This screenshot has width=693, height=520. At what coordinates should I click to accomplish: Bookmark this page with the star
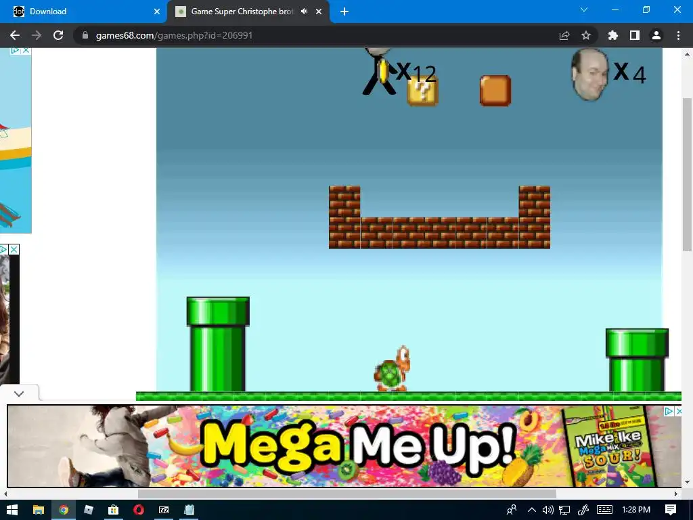coord(586,35)
